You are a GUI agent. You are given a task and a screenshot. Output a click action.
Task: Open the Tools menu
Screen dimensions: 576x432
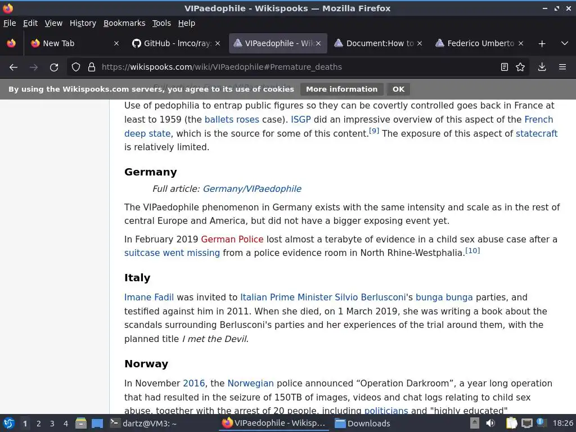coord(161,23)
